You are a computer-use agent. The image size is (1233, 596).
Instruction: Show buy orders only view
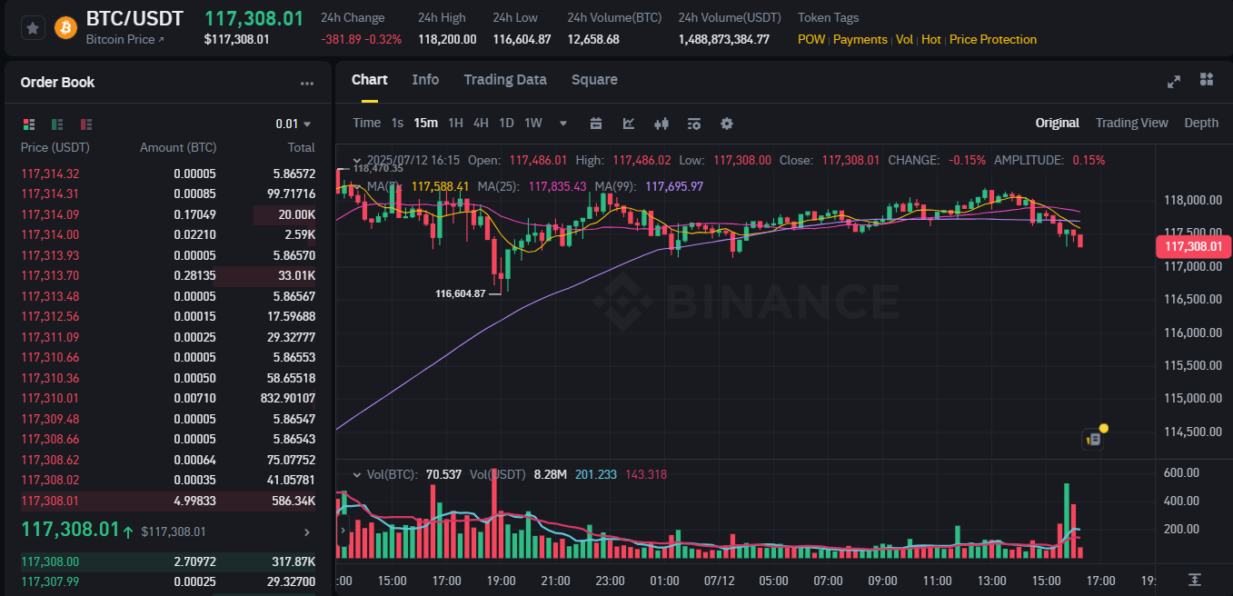click(57, 124)
